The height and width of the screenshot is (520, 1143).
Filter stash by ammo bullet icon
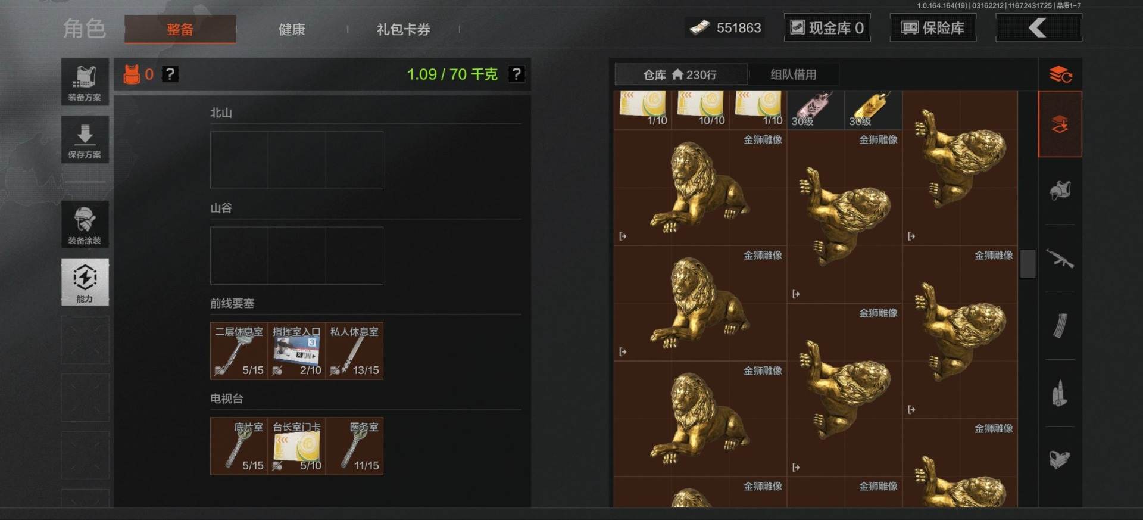click(1060, 393)
